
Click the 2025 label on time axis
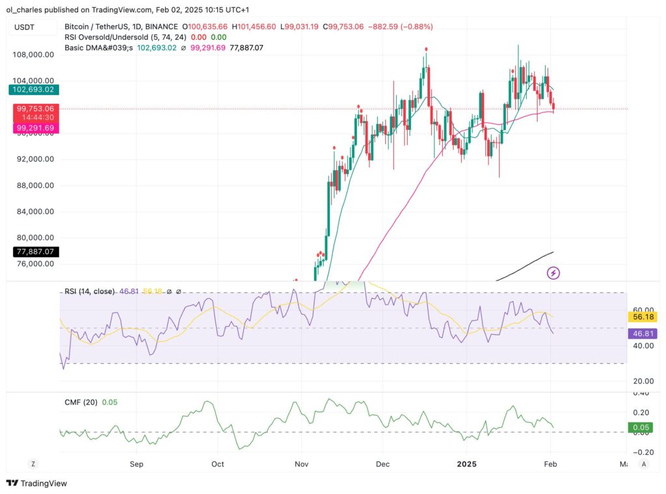pyautogui.click(x=466, y=464)
